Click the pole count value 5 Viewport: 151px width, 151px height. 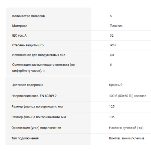(111, 16)
